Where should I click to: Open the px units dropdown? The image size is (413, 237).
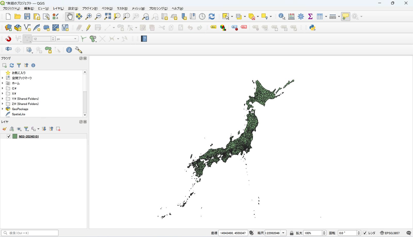tap(67, 39)
